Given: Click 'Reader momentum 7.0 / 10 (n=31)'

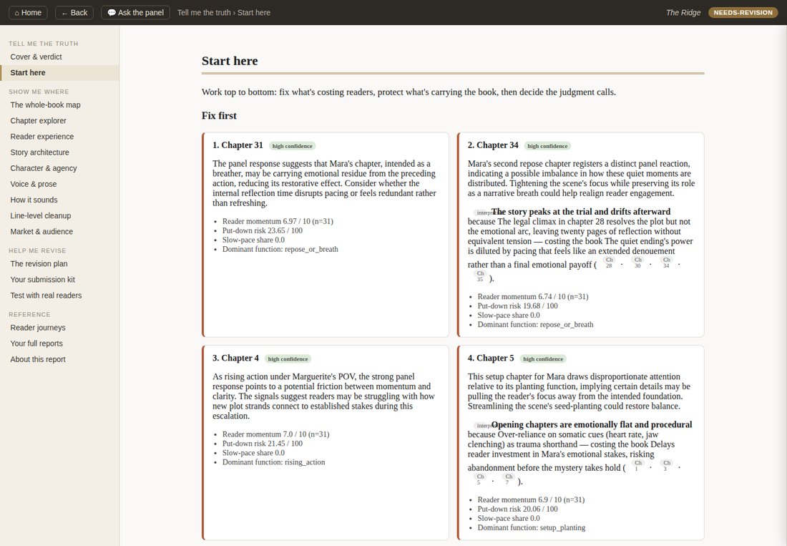Looking at the screenshot, I should (x=275, y=434).
